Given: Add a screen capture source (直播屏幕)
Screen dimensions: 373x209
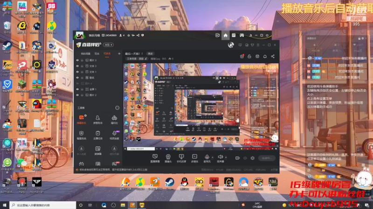Looking at the screenshot, I should 155,158.
